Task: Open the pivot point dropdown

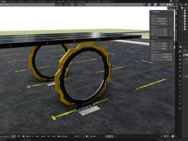Action: click(68, 5)
